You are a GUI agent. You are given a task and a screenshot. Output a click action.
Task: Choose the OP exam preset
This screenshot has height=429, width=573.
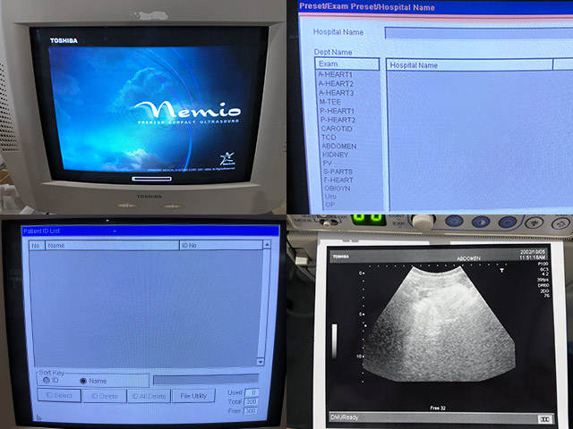click(x=330, y=205)
